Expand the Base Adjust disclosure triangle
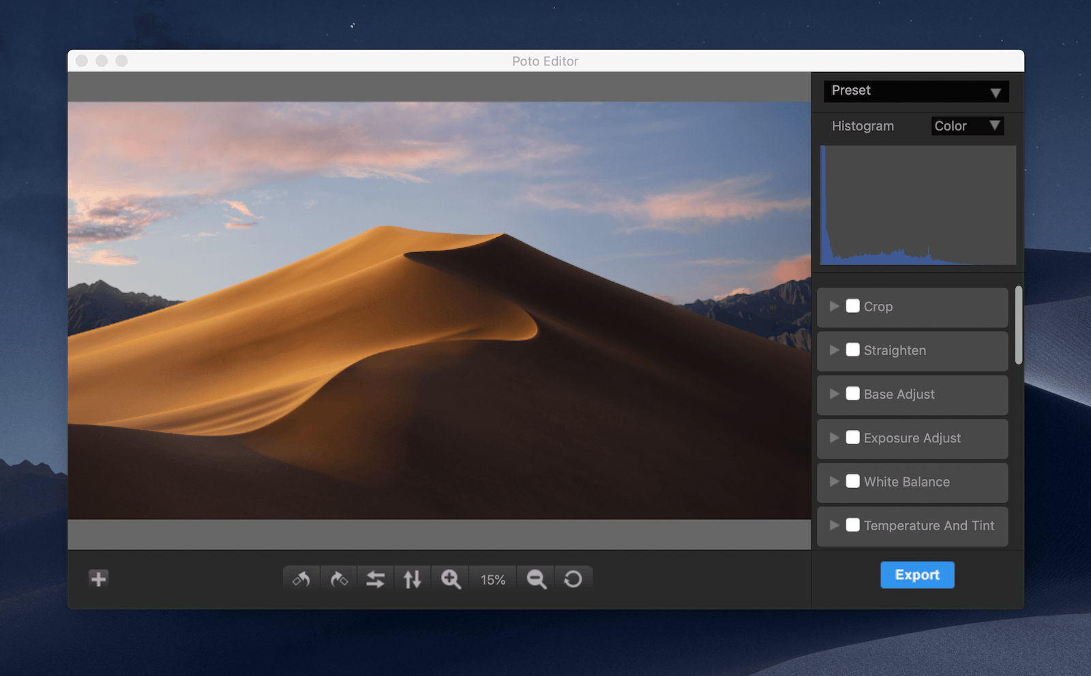The image size is (1091, 676). click(x=834, y=393)
